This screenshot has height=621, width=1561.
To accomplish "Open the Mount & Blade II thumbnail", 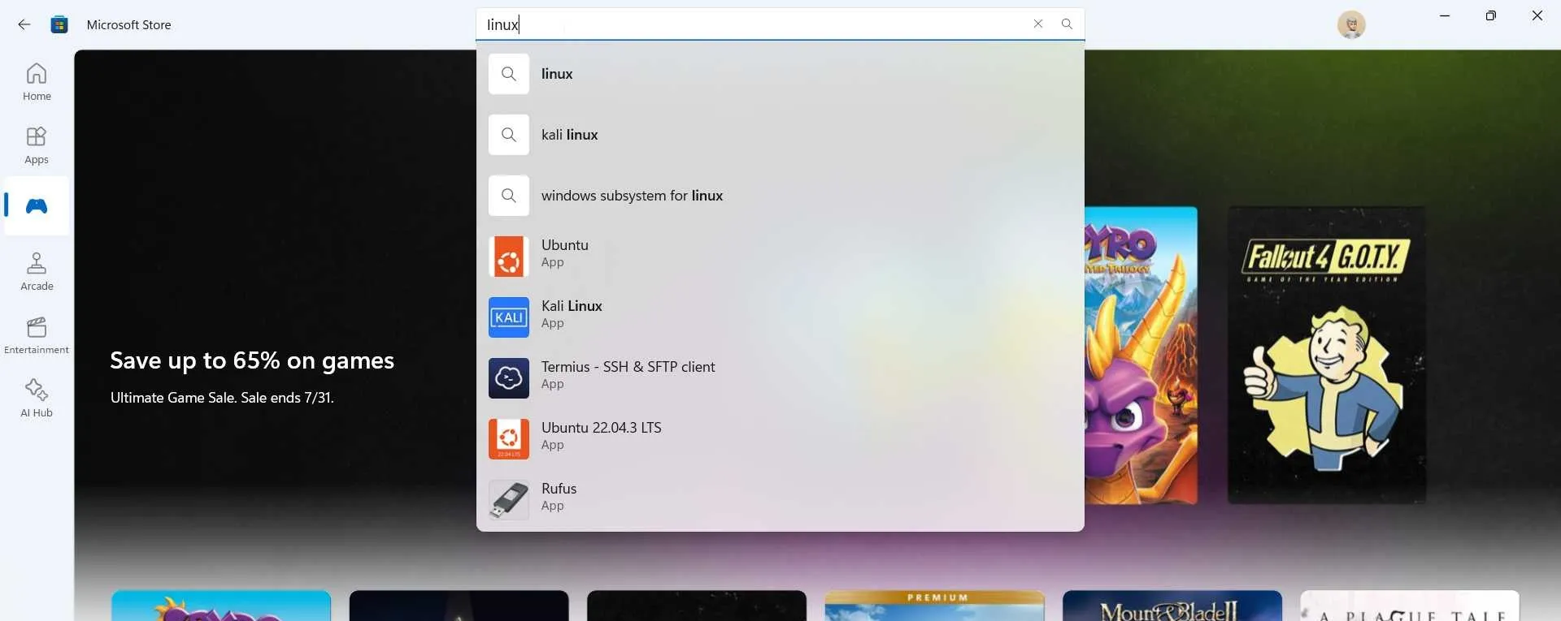I will (1172, 606).
